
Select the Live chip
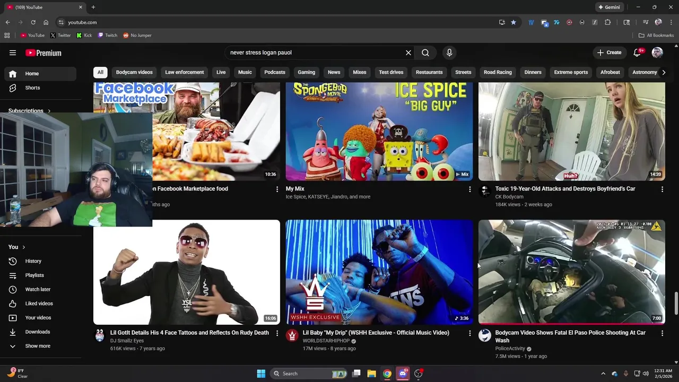pyautogui.click(x=221, y=72)
